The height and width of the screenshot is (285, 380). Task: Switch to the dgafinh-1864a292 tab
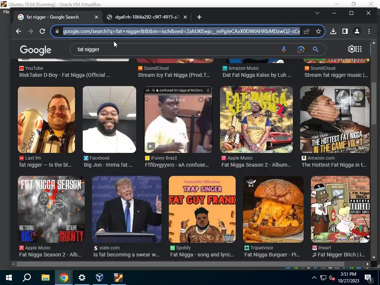click(x=147, y=17)
